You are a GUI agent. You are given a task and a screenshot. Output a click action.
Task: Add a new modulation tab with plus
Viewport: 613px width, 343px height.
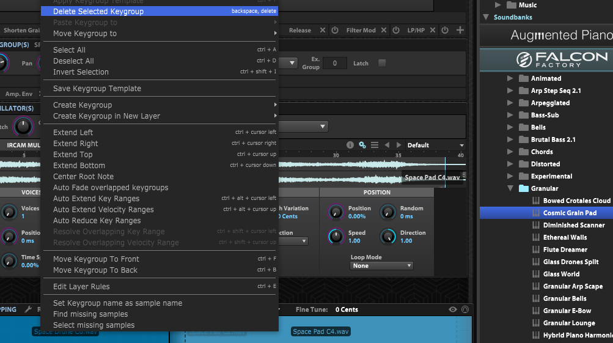coord(460,30)
